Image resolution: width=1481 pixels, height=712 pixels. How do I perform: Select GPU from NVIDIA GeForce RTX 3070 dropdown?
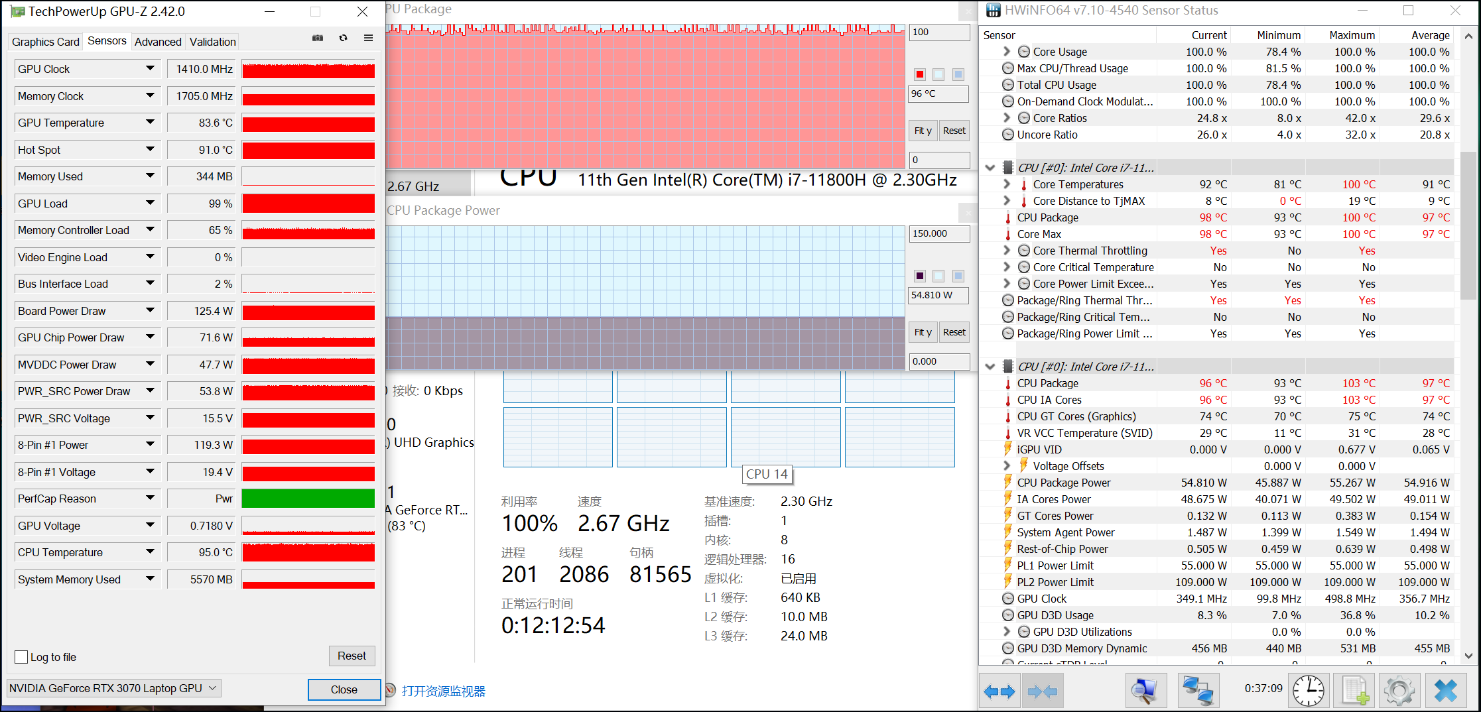coord(113,688)
